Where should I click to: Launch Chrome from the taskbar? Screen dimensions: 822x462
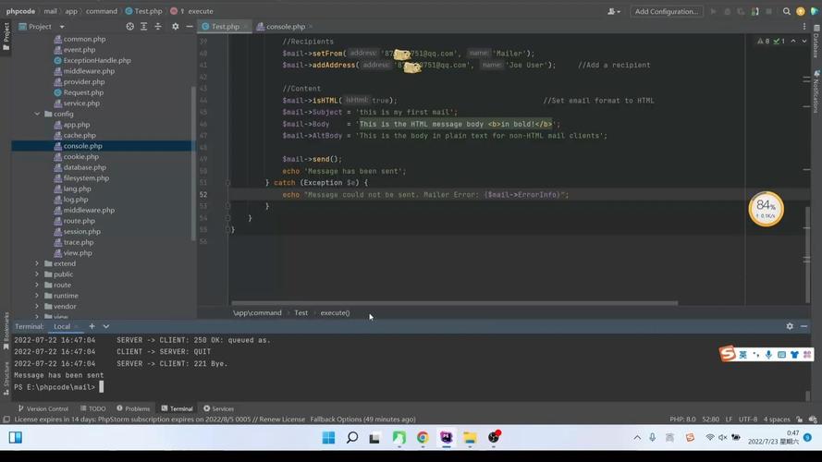click(x=423, y=437)
